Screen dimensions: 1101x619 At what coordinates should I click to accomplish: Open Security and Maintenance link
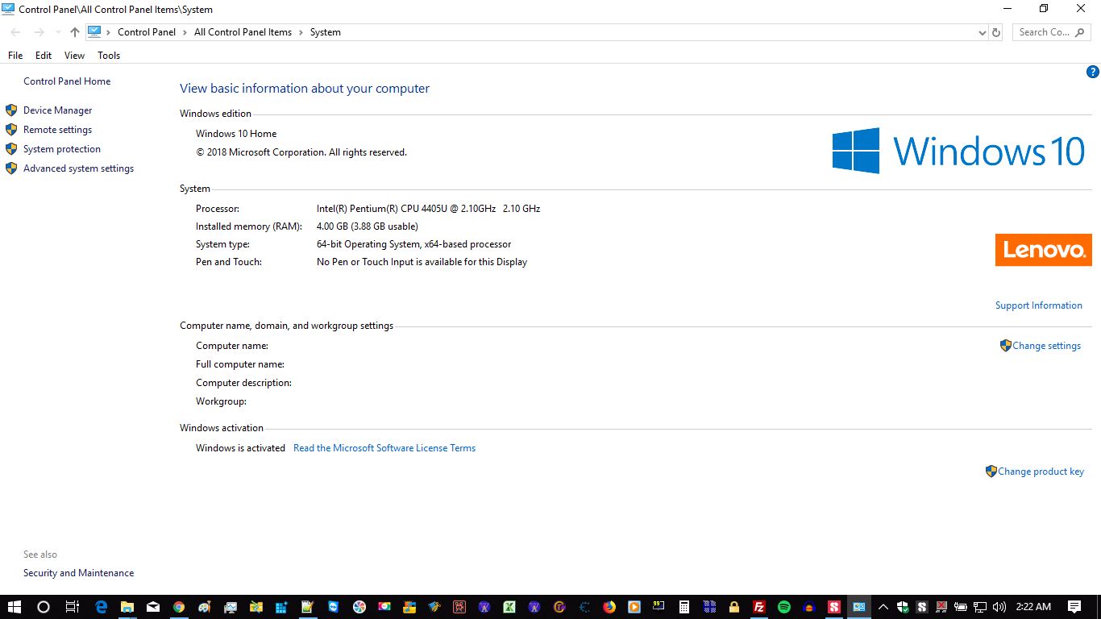(x=79, y=573)
